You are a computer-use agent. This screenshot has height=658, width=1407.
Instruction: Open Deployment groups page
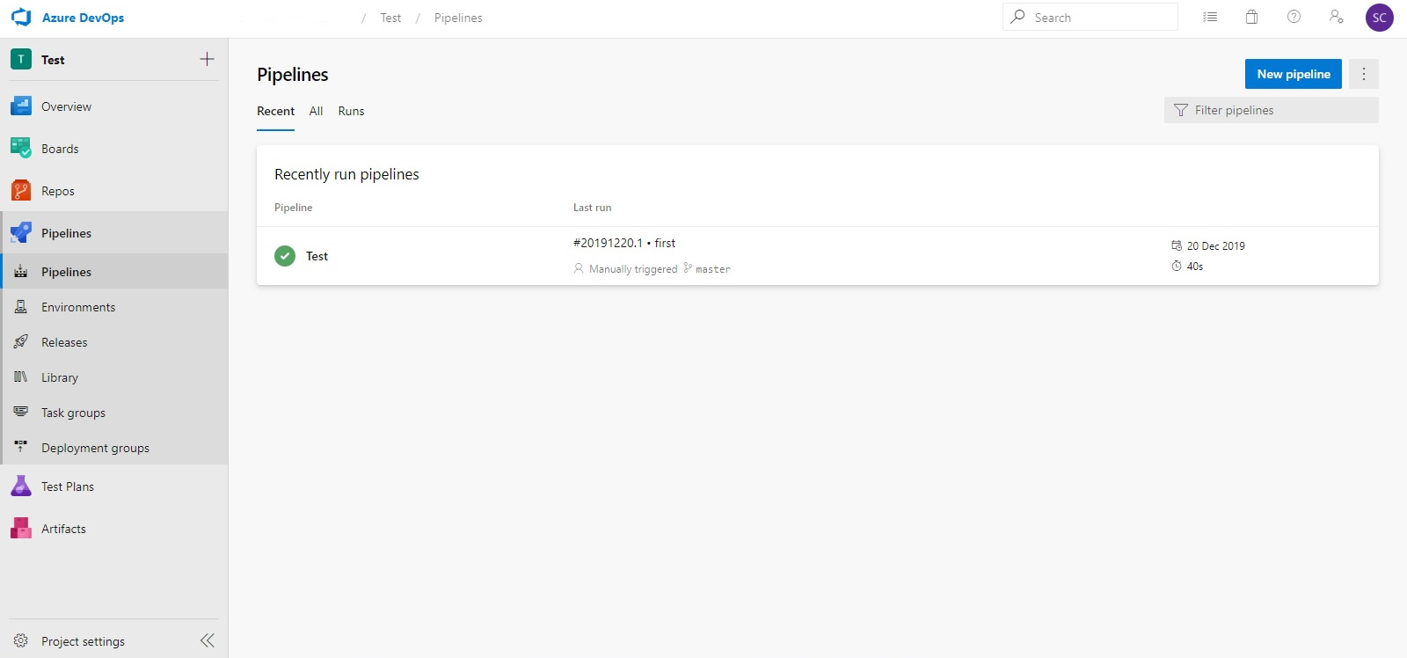coord(114,448)
